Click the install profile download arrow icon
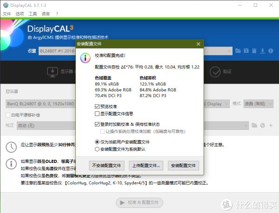This screenshot has height=213, width=279. [x=262, y=51]
